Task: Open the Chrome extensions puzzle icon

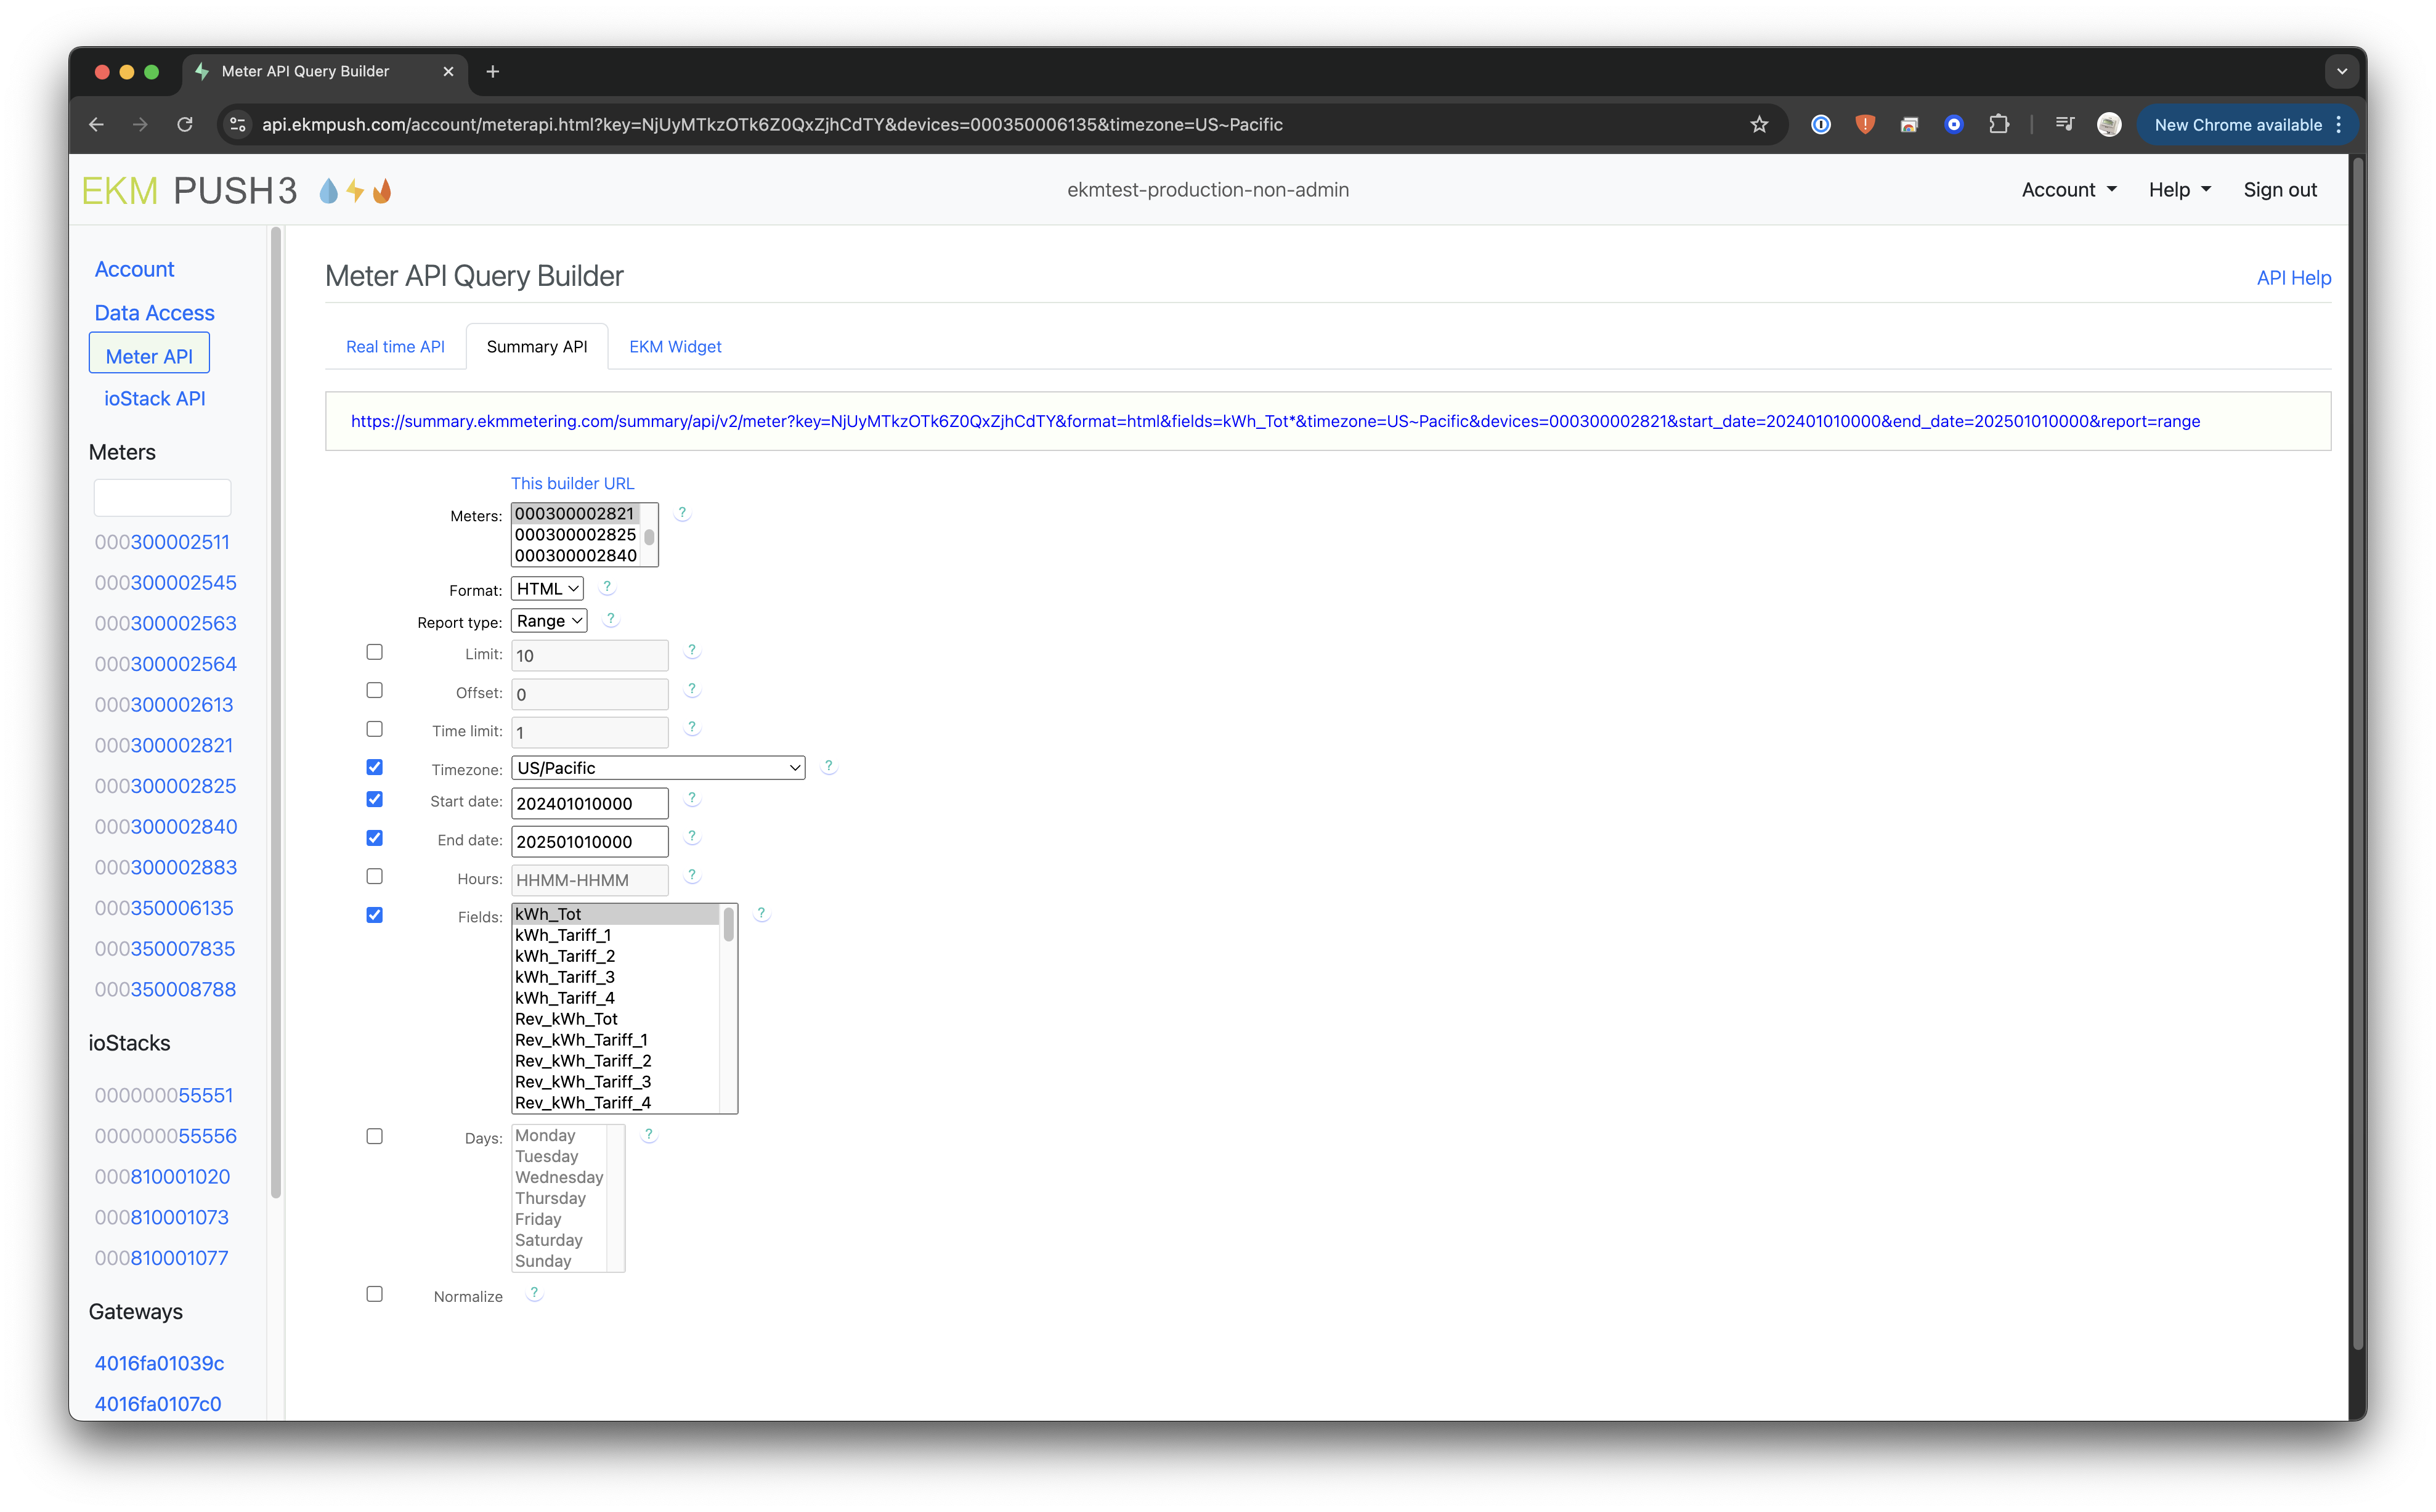Action: click(1998, 125)
